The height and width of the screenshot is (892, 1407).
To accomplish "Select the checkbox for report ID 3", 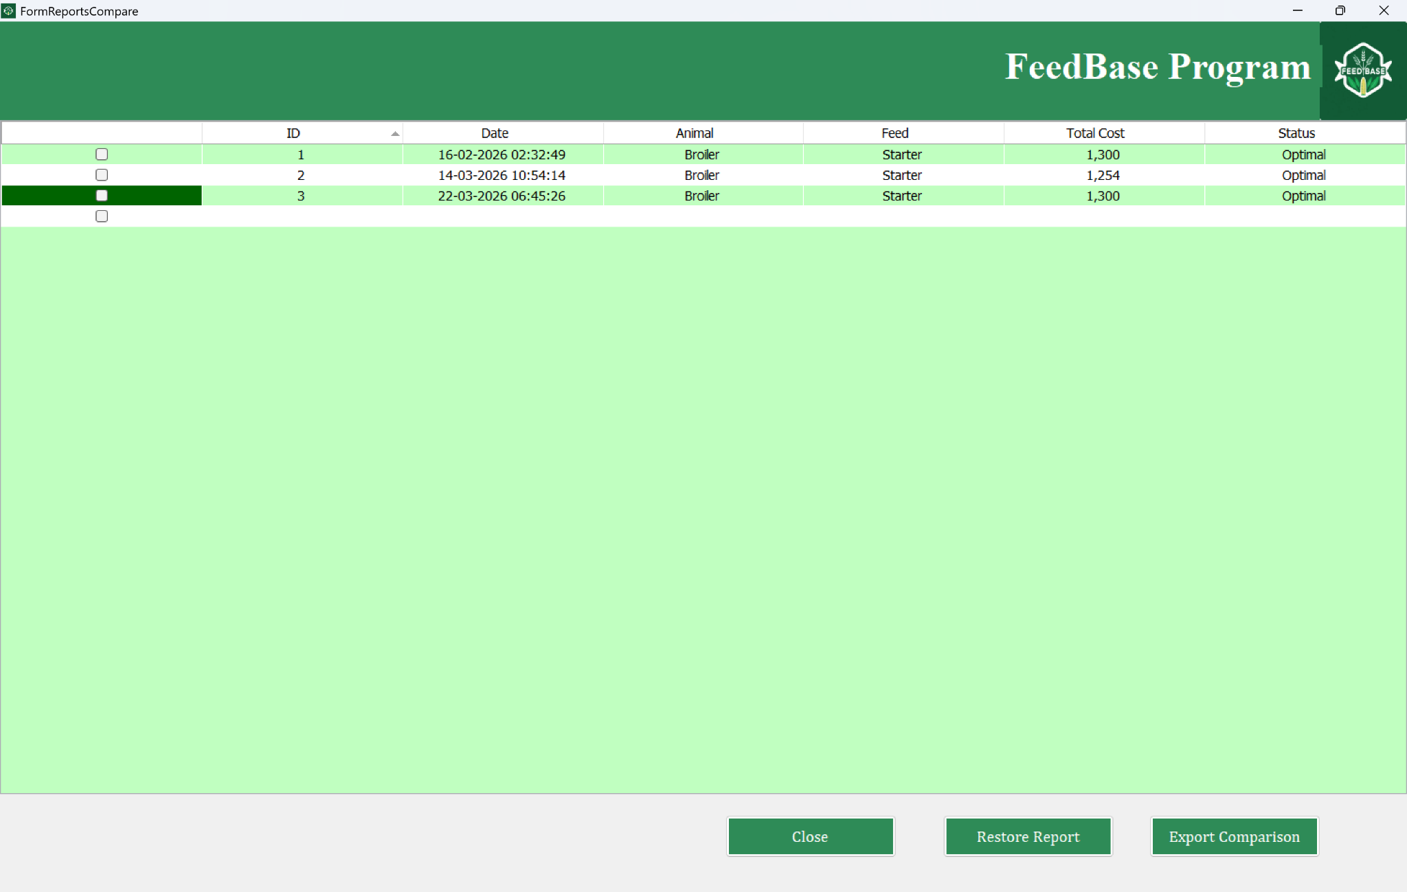I will click(x=102, y=196).
